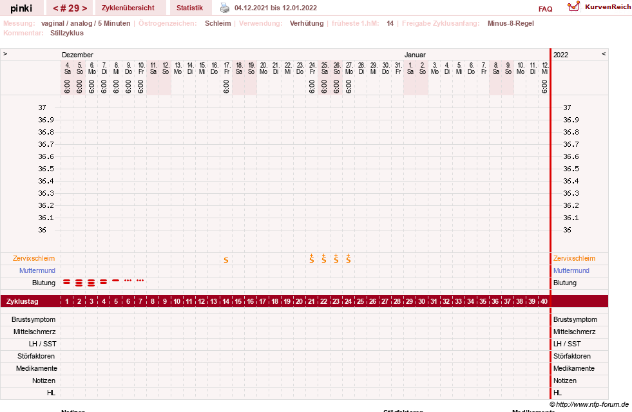Click the date header 24. Fr
The image size is (632, 412).
(312, 68)
